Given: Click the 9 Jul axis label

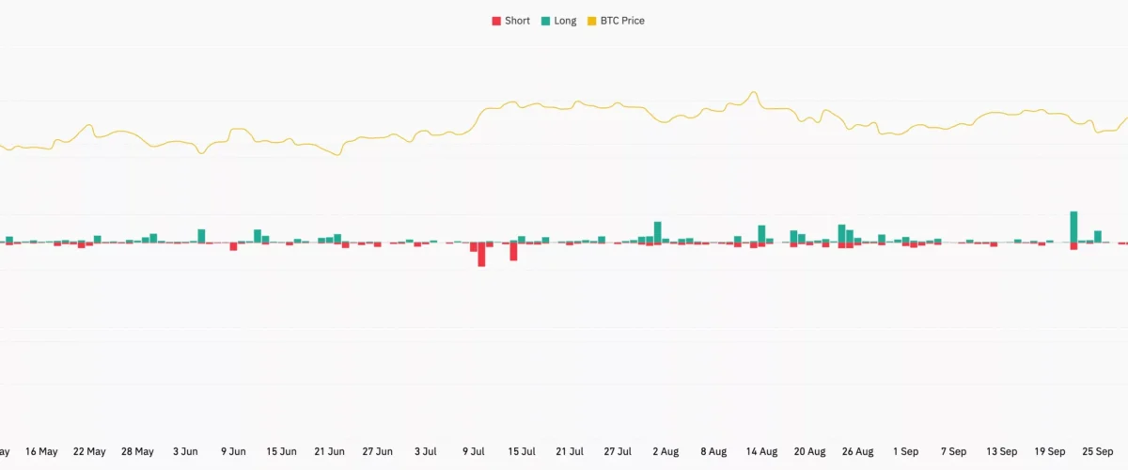Looking at the screenshot, I should click(x=474, y=451).
